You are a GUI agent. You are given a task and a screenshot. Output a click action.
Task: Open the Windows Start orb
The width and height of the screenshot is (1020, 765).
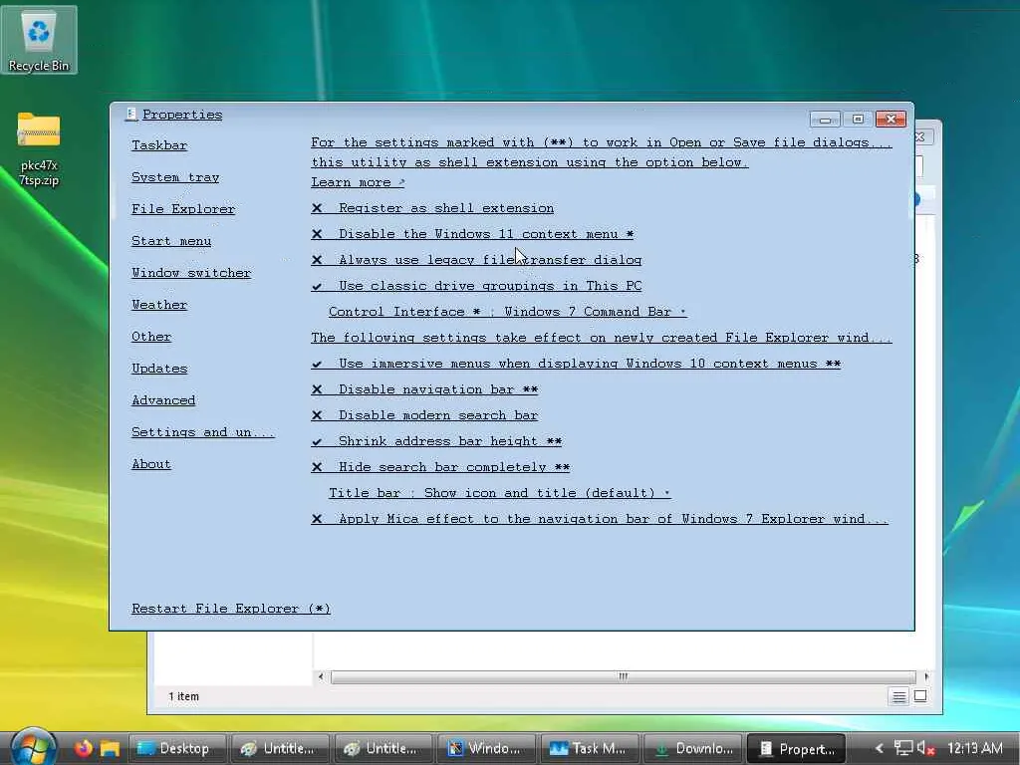(32, 748)
